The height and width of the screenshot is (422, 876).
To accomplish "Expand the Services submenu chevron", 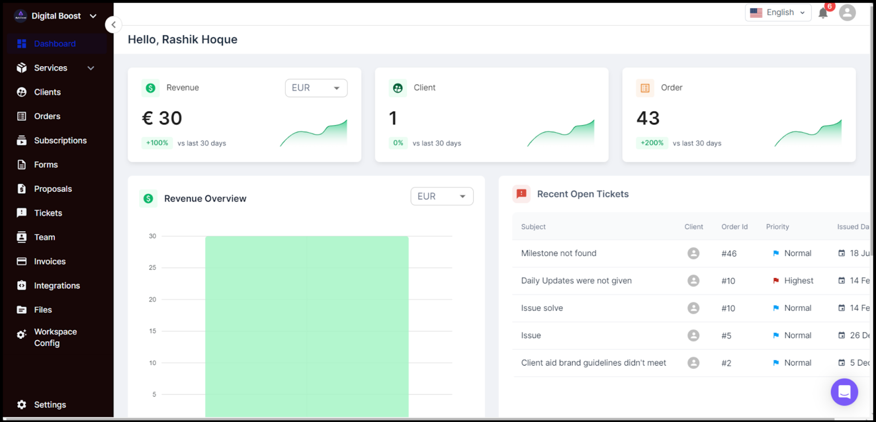I will 91,68.
